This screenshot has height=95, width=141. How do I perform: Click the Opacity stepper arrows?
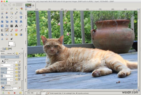pyautogui.click(x=20, y=57)
